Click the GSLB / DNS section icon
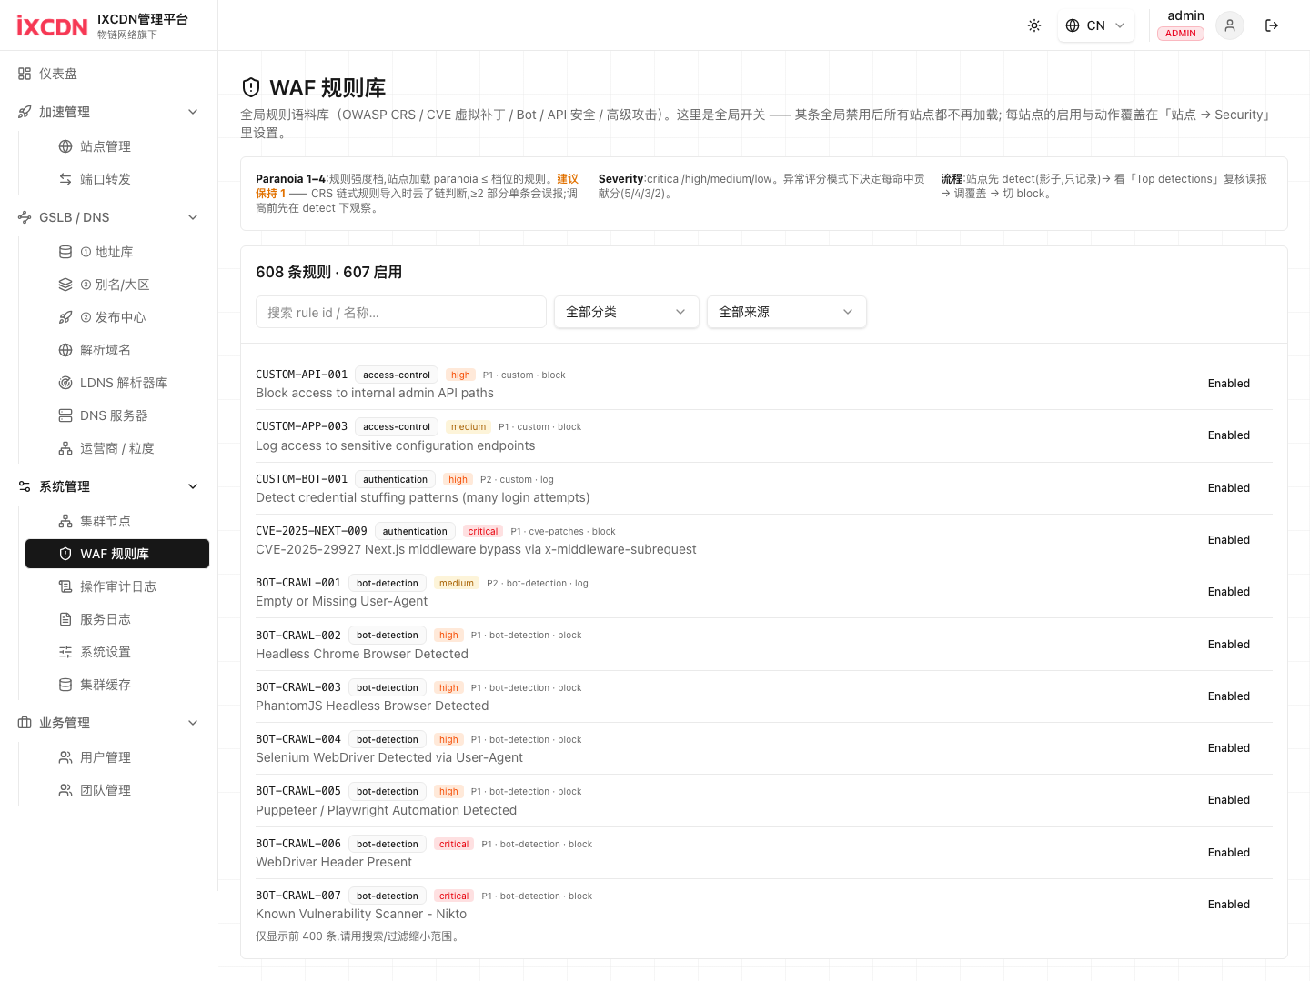The height and width of the screenshot is (981, 1310). [25, 217]
